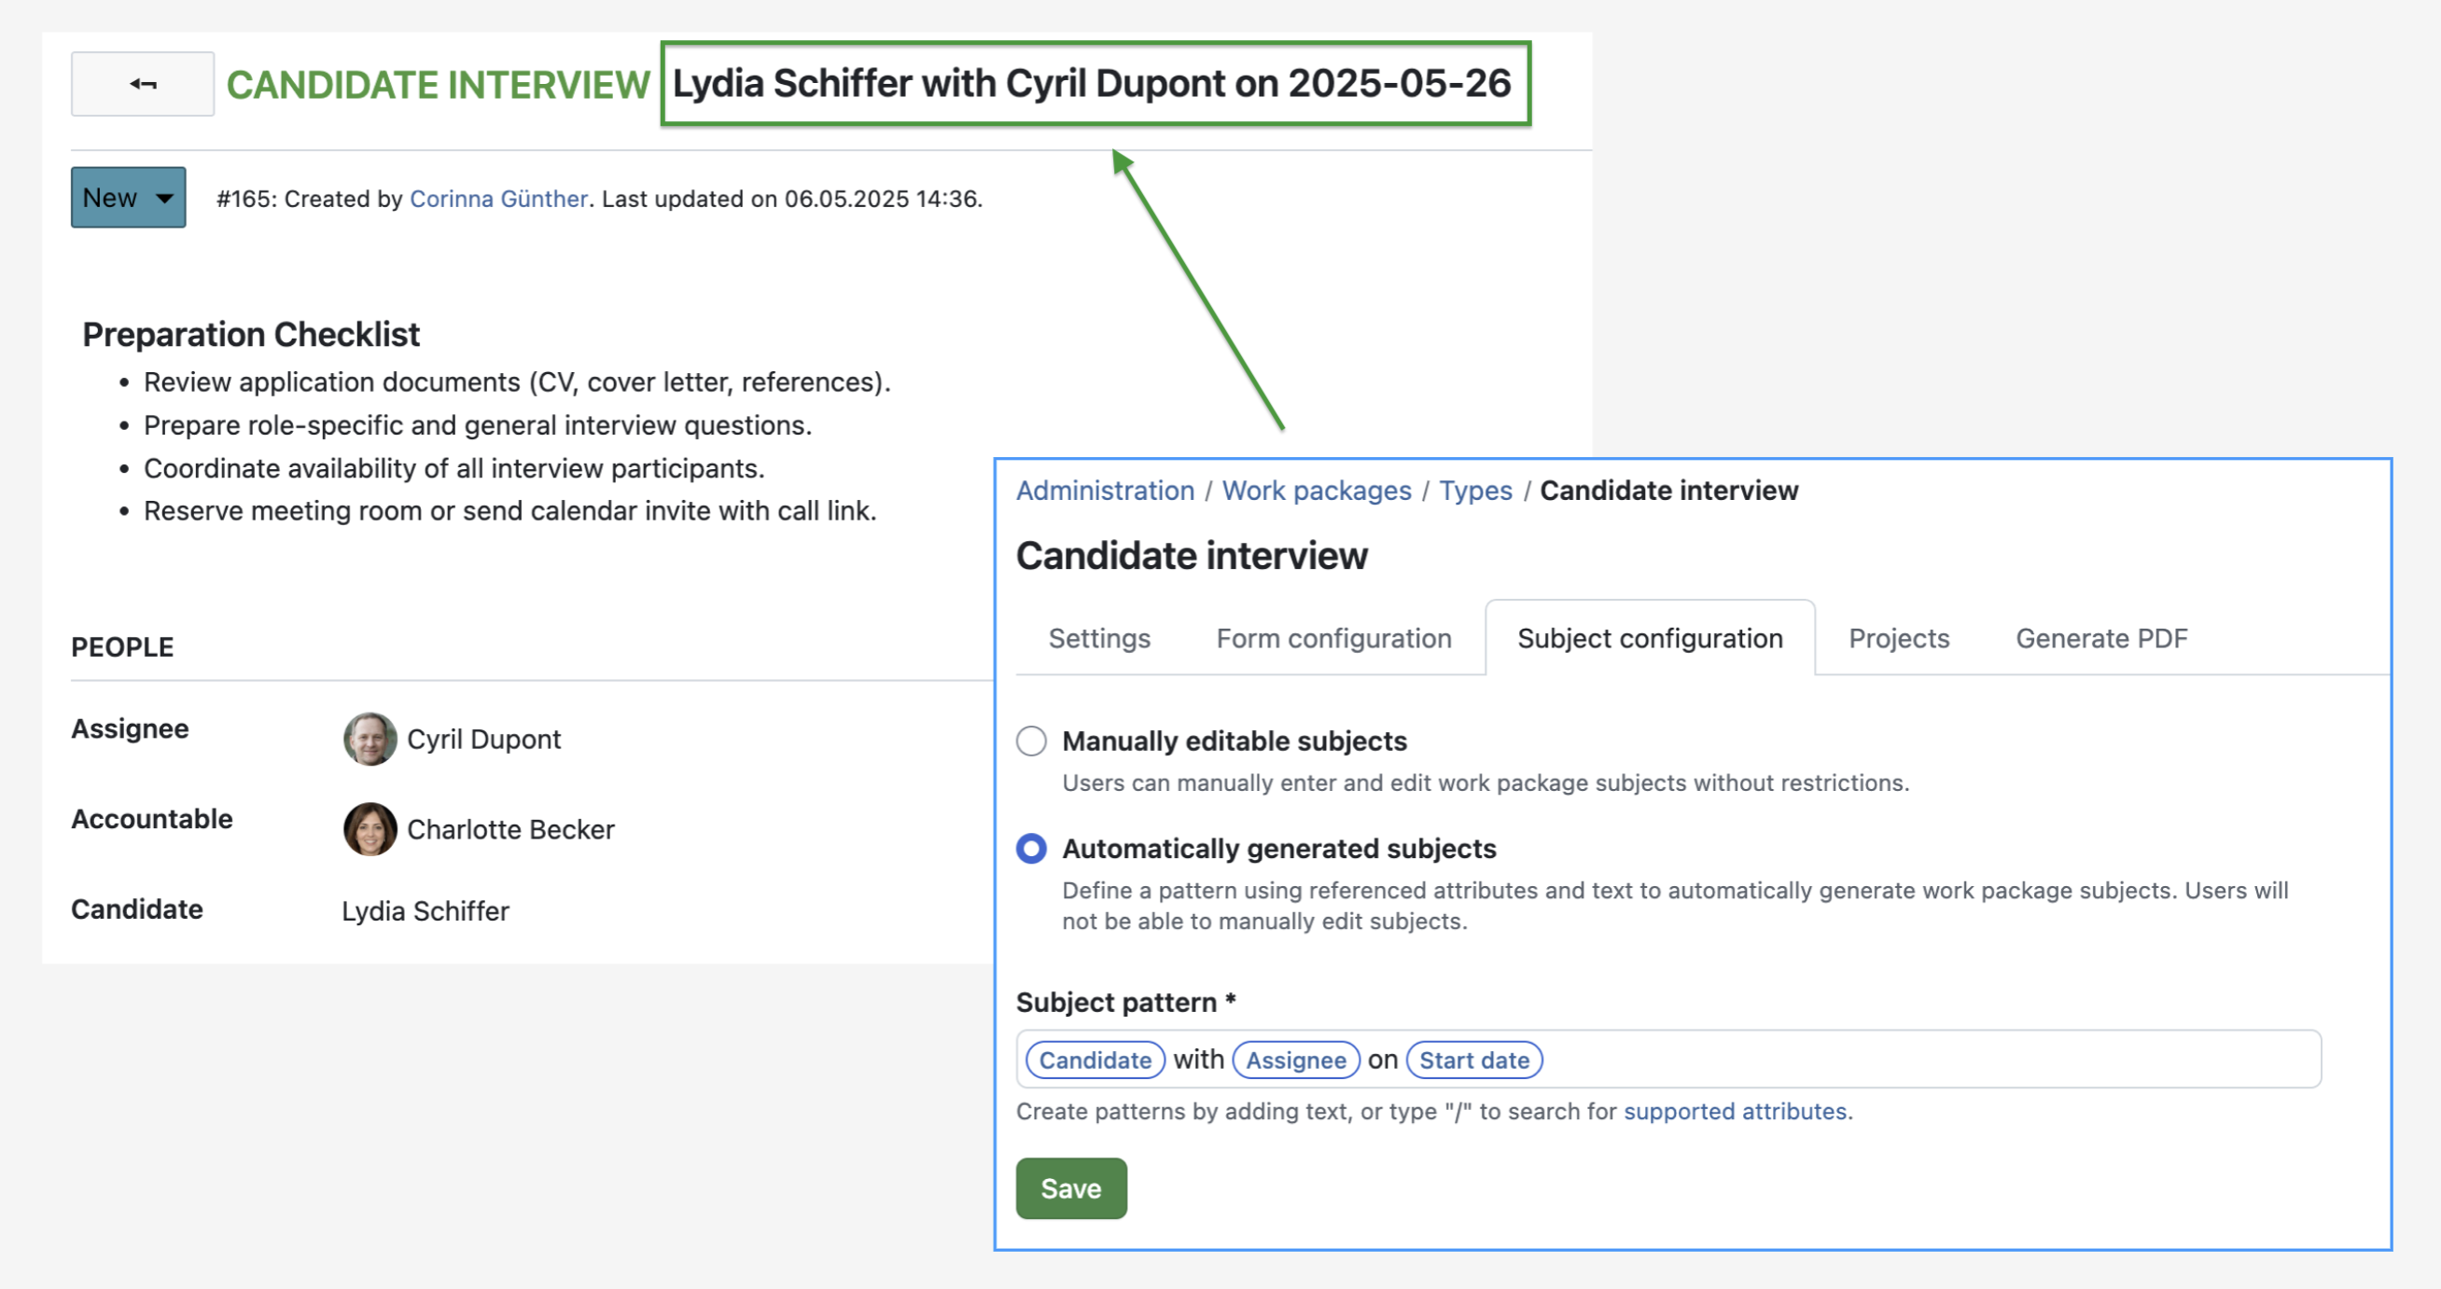Click the back arrow navigation icon
This screenshot has height=1289, width=2441.
[x=142, y=83]
